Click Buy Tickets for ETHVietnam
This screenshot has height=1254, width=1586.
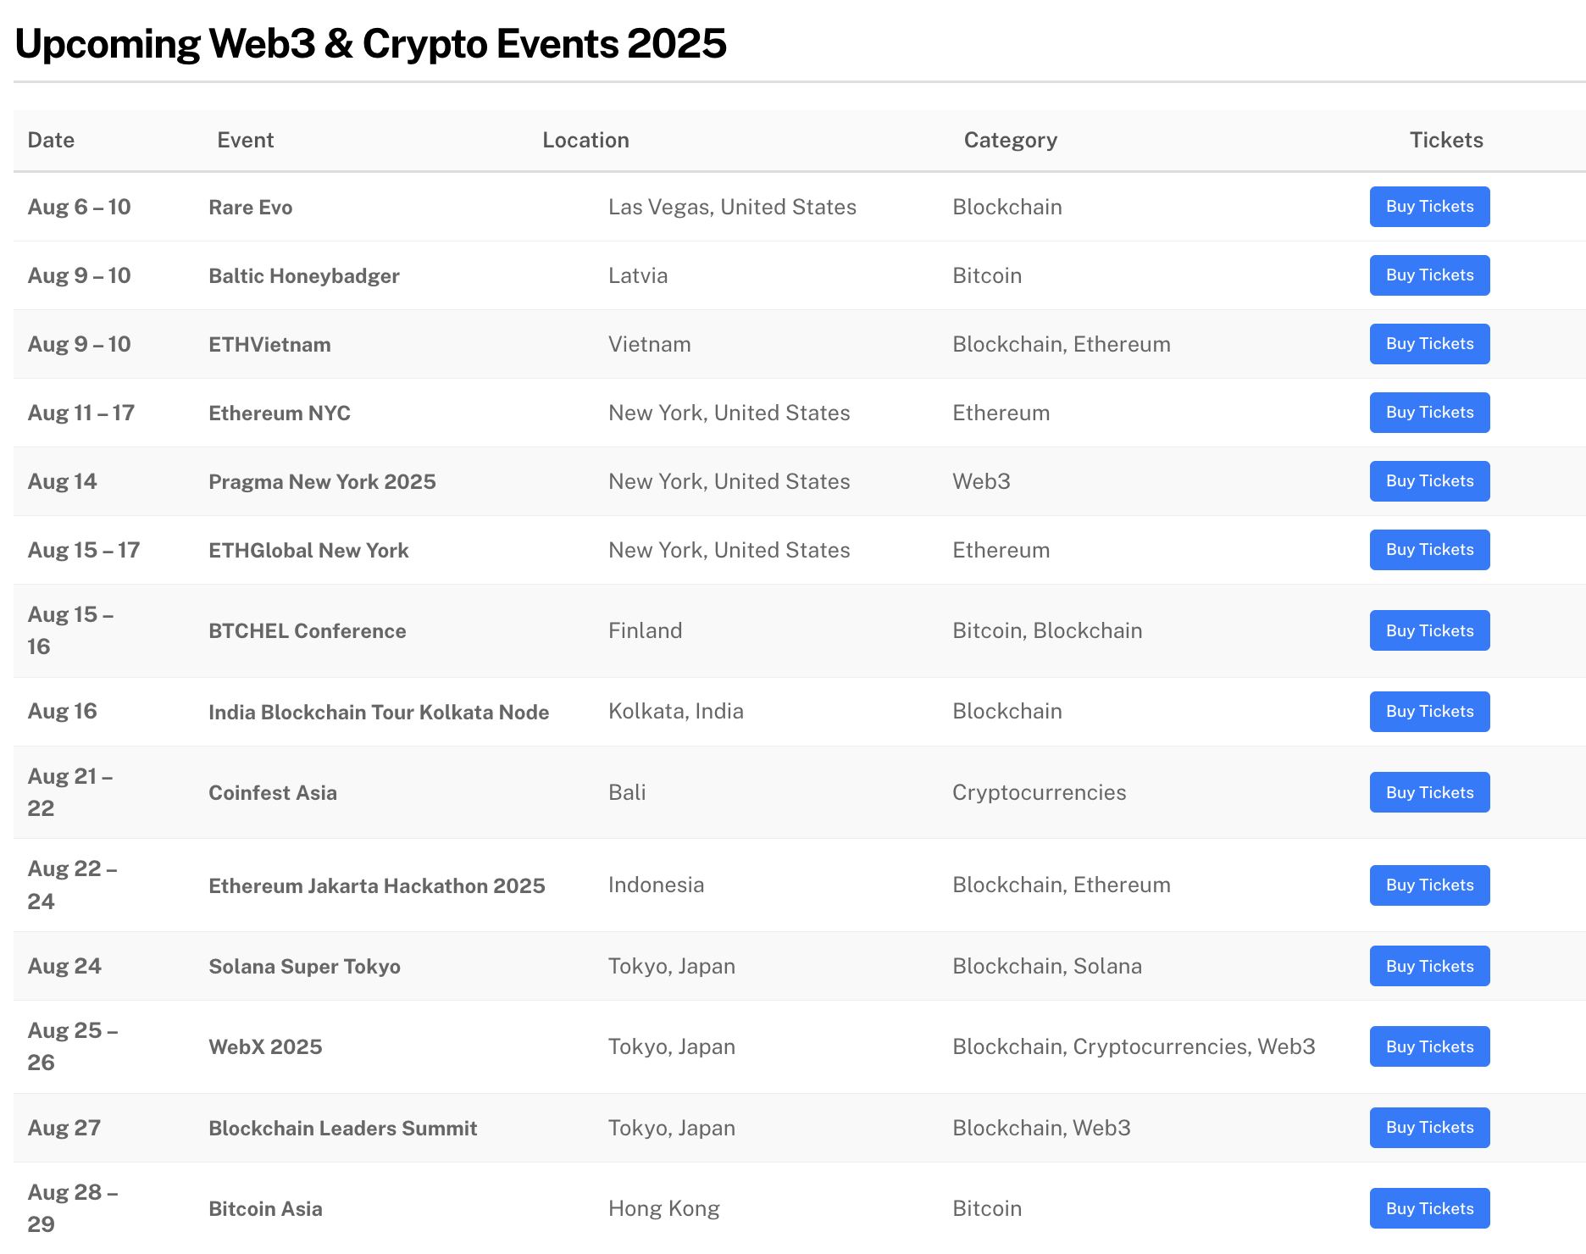1429,344
